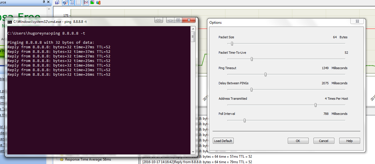Click the 'ping 8.8.8.8 -t' command line

(46, 33)
